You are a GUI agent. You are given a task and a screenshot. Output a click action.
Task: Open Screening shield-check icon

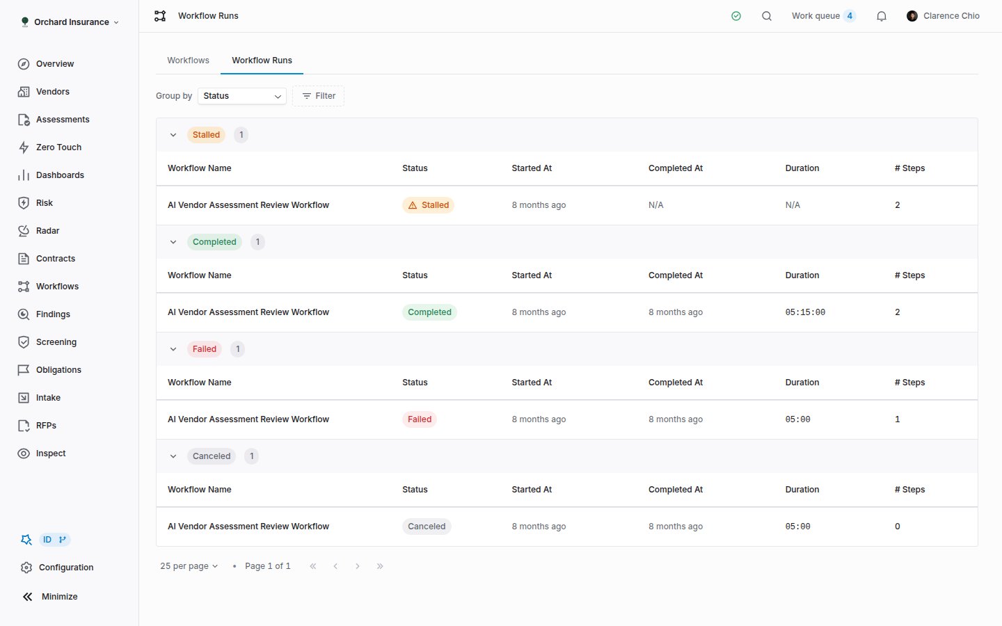point(24,342)
